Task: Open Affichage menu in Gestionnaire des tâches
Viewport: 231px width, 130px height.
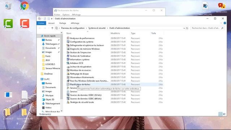Action: (x=76, y=14)
